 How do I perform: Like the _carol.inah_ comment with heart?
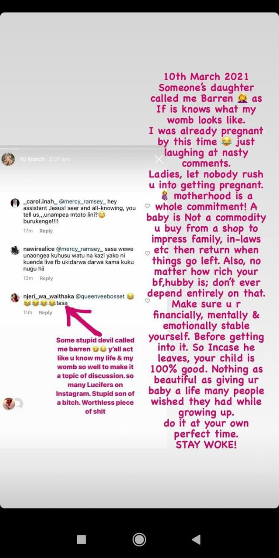[x=147, y=206]
